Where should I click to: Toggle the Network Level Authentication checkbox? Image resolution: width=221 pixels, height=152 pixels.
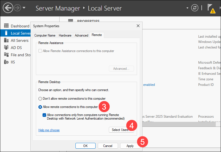[x=44, y=115]
